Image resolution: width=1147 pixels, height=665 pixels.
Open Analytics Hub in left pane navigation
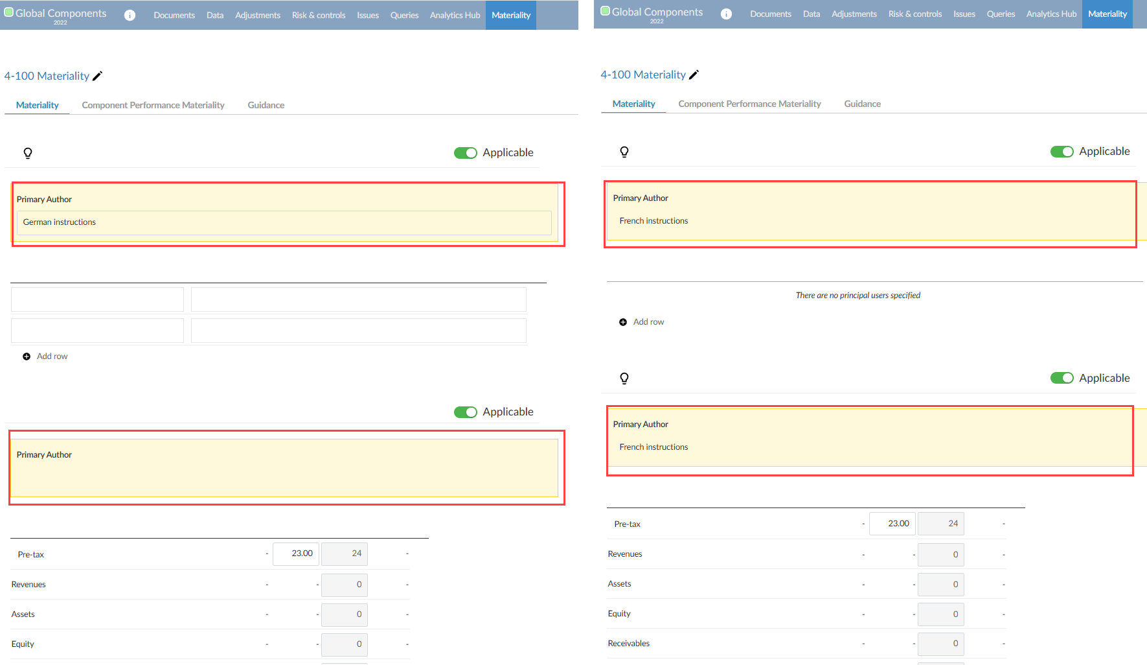(x=455, y=15)
